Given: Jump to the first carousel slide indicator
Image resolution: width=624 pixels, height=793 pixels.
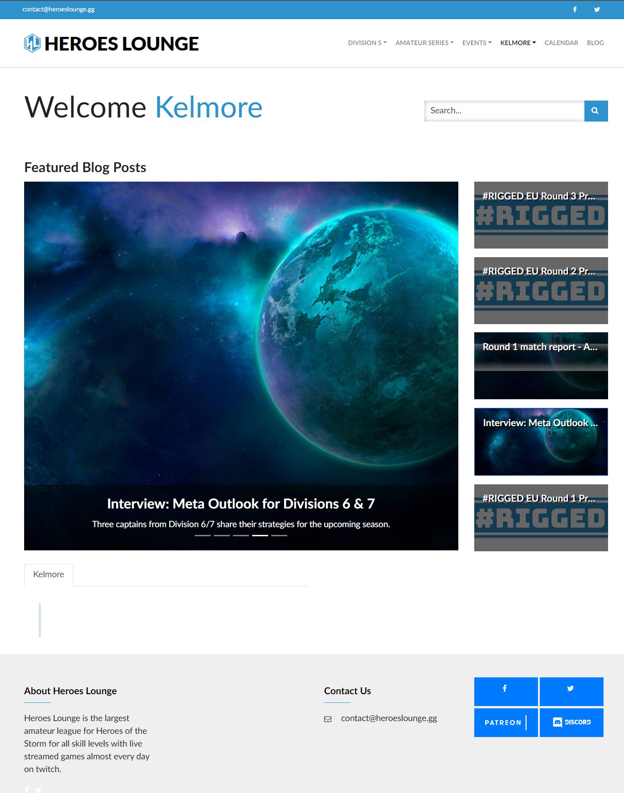Looking at the screenshot, I should pyautogui.click(x=203, y=535).
